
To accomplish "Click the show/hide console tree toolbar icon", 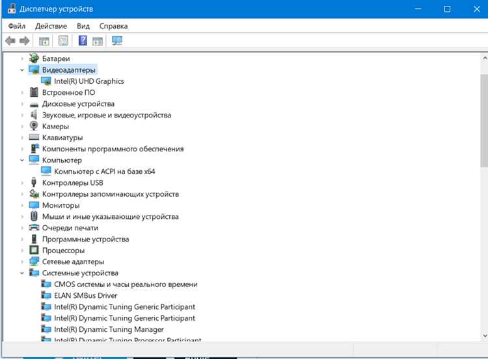I will coord(44,41).
